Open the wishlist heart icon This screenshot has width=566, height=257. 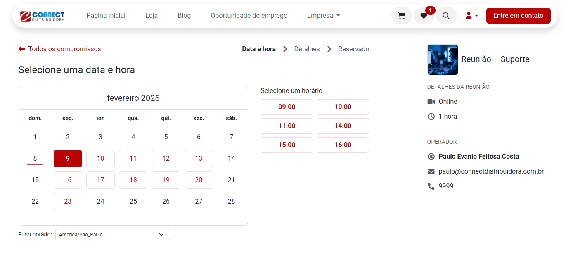[424, 16]
